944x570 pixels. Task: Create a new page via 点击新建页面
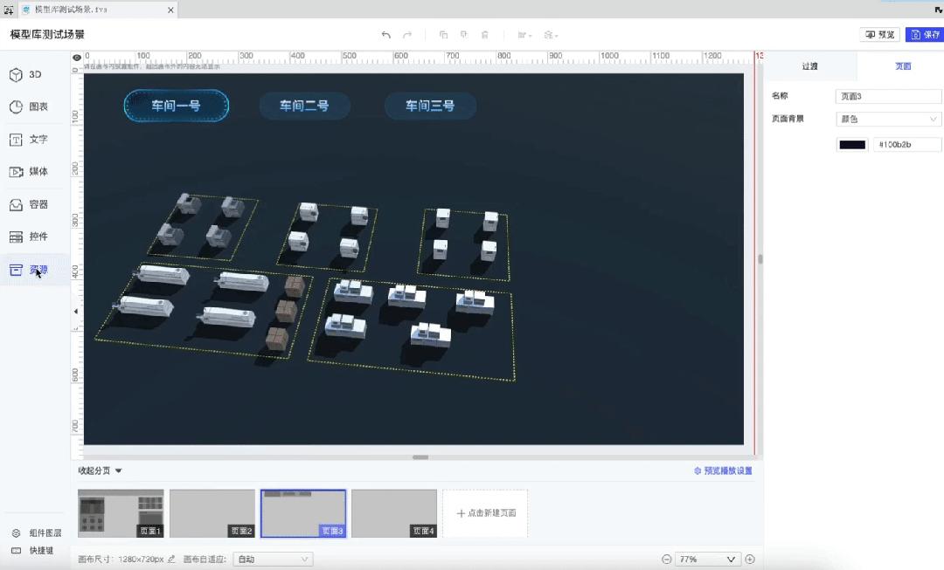[487, 513]
